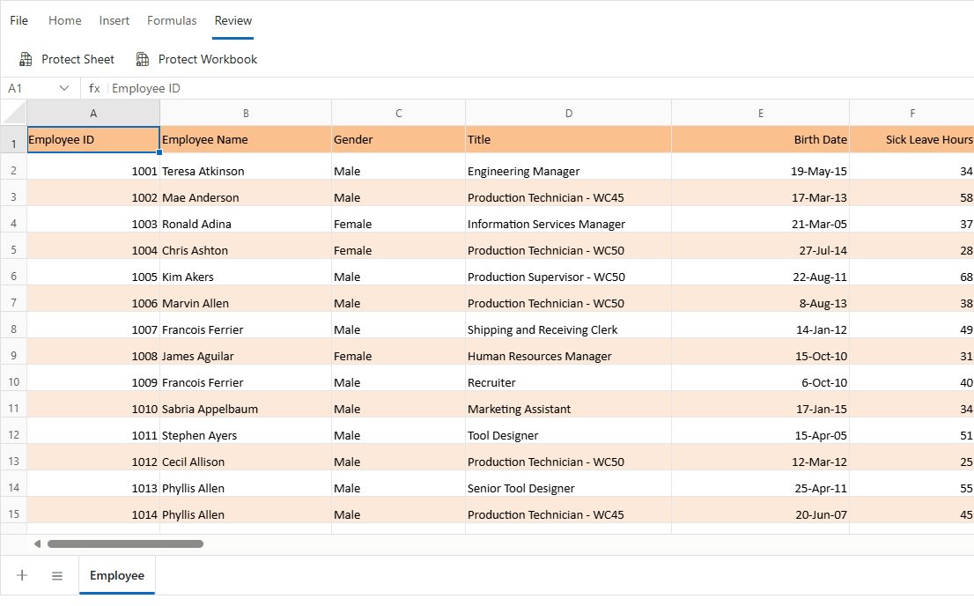The width and height of the screenshot is (974, 606).
Task: Select row 8 header
Action: [13, 329]
